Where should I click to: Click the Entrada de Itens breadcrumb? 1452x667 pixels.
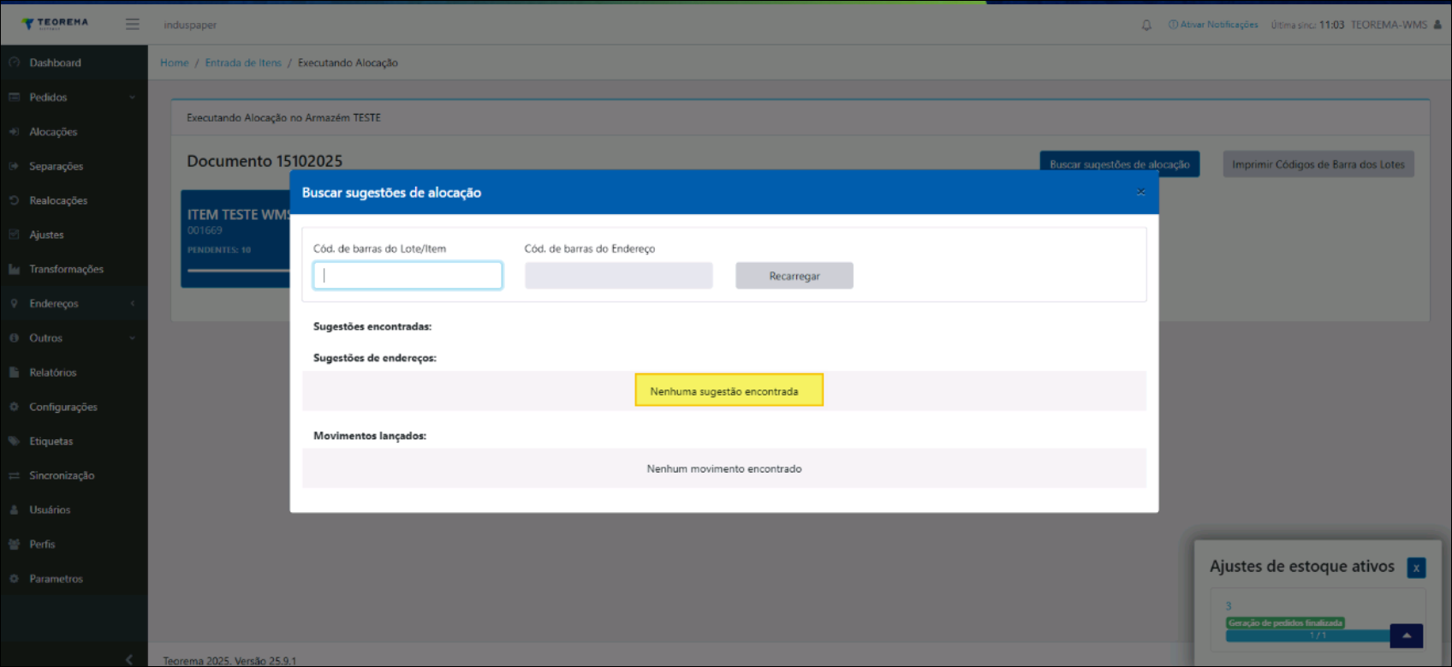[243, 63]
